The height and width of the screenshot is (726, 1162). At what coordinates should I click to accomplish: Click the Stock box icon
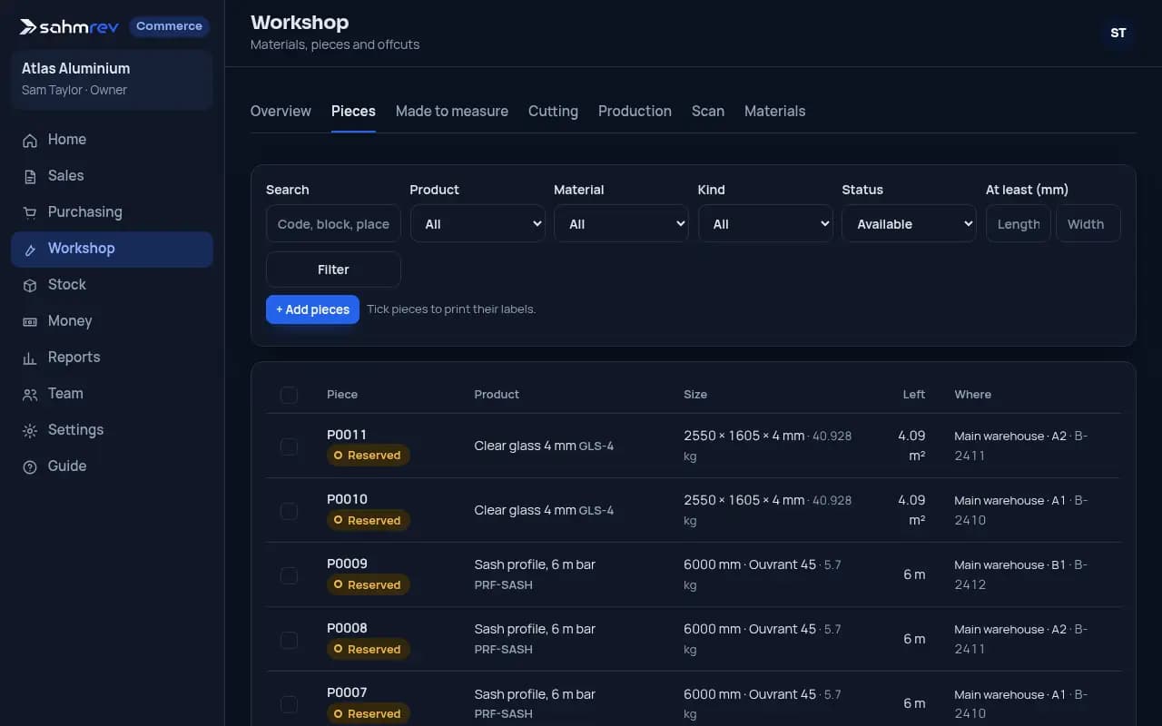tap(30, 285)
